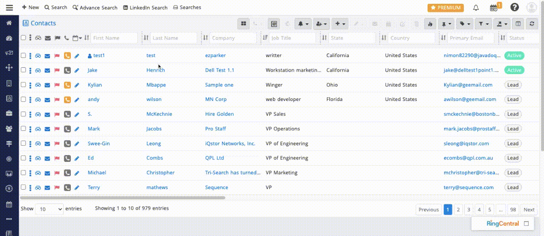Jump to page 98
The width and height of the screenshot is (544, 236).
pos(513,209)
